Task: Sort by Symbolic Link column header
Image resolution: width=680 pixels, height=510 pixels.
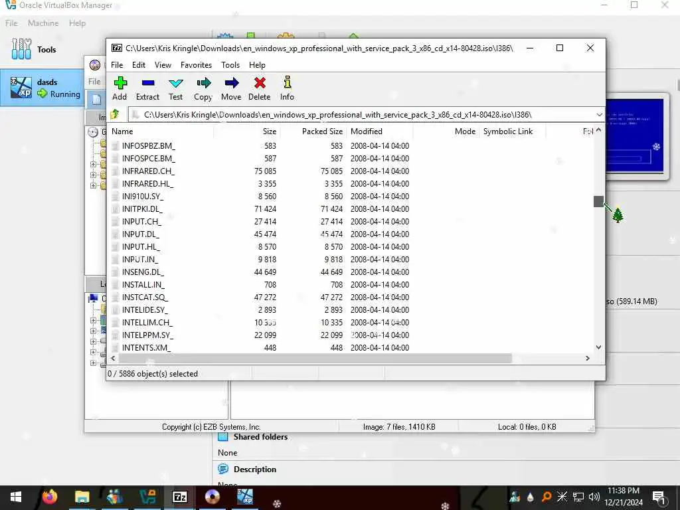Action: 508,131
